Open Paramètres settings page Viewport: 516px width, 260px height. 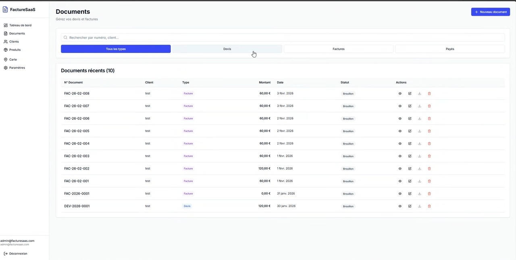pos(17,68)
